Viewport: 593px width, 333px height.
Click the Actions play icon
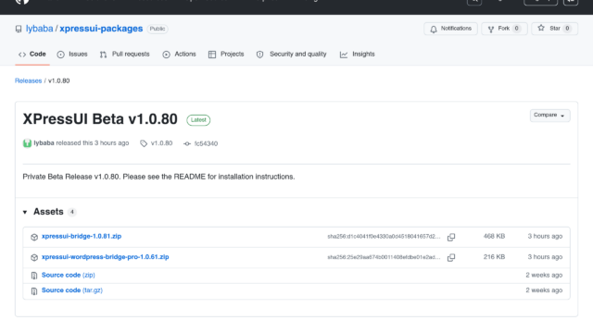(x=166, y=55)
